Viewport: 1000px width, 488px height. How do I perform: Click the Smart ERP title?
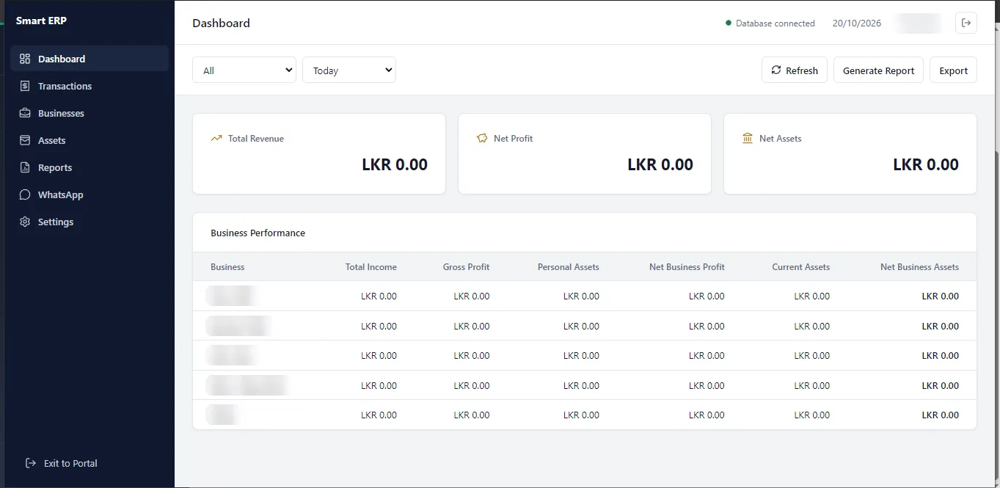pyautogui.click(x=41, y=21)
